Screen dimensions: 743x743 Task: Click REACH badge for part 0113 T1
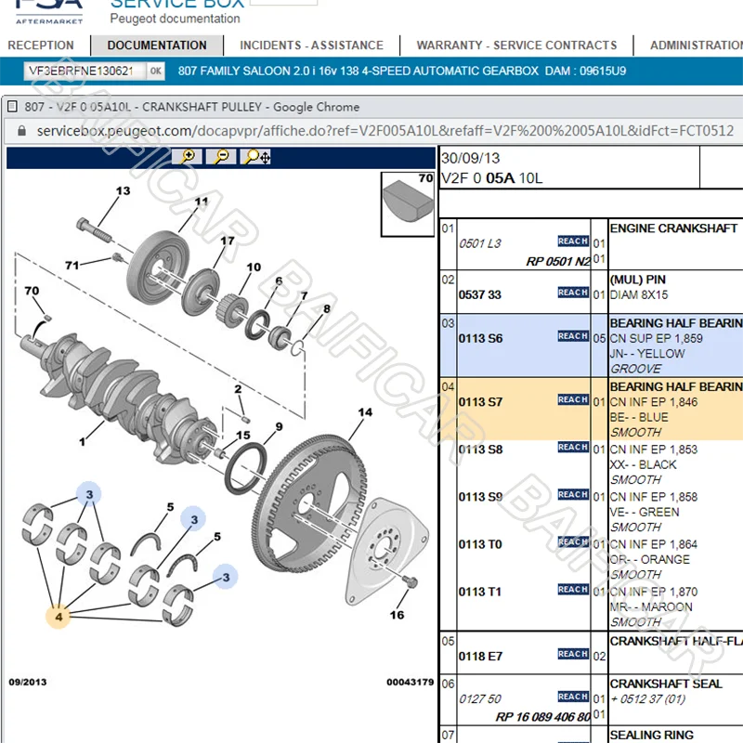pyautogui.click(x=573, y=589)
